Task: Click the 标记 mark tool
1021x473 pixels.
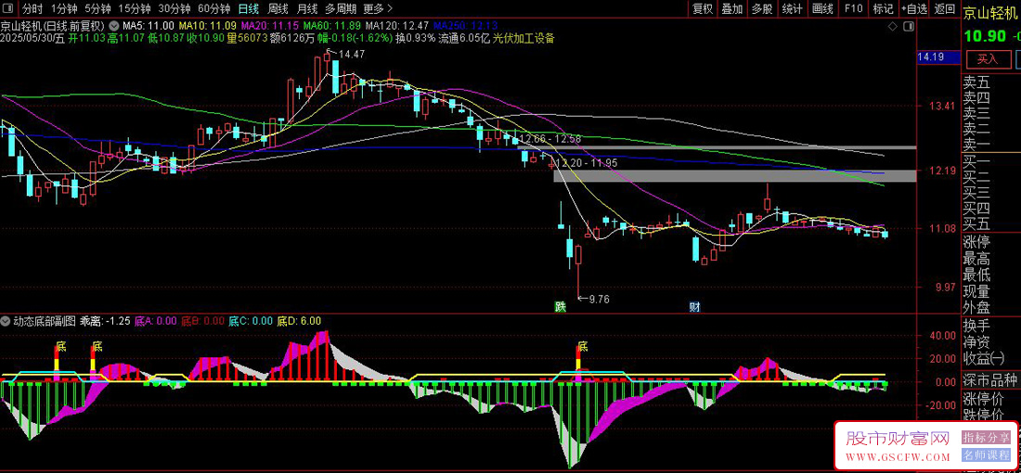Action: pyautogui.click(x=883, y=9)
